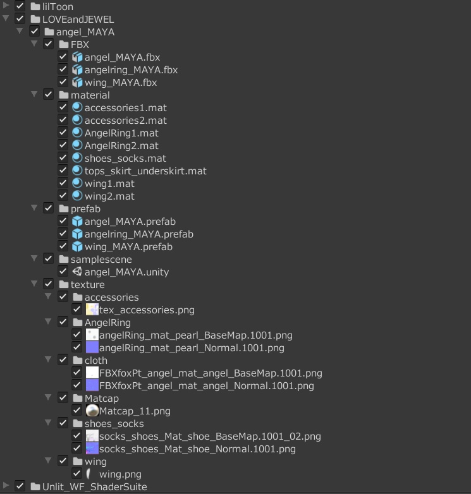Toggle the wing.png checkbox
471x494 pixels.
click(x=76, y=473)
